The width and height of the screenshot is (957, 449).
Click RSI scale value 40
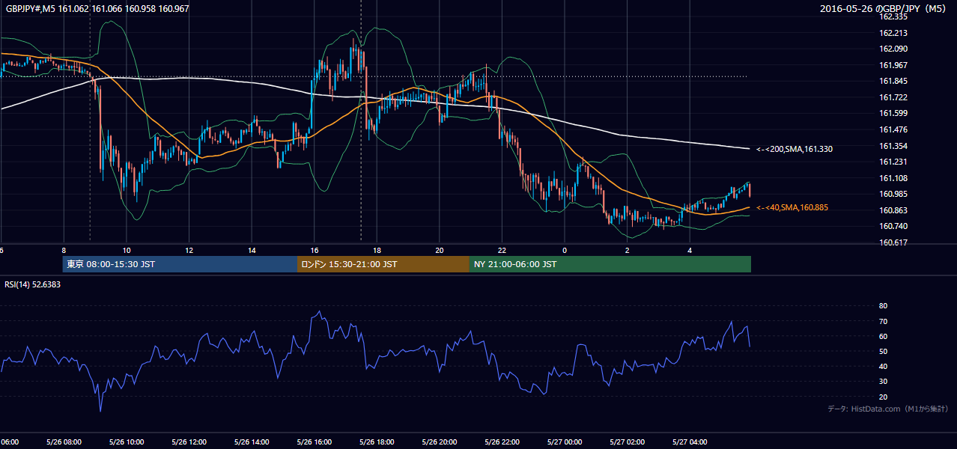883,366
